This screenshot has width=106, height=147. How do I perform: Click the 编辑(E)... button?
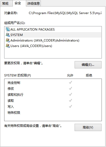88,65
